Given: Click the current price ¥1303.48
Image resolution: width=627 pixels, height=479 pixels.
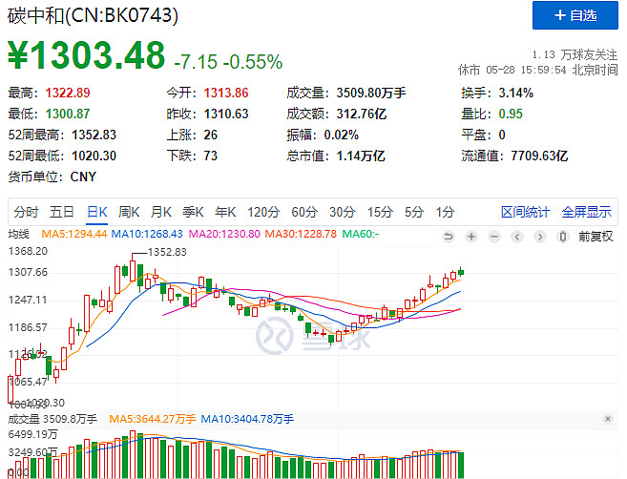Looking at the screenshot, I should 87,55.
